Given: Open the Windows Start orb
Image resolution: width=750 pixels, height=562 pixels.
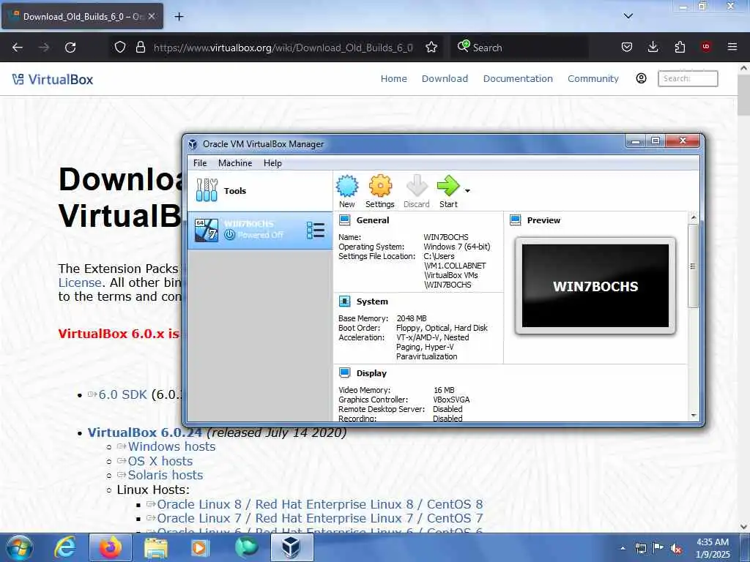Looking at the screenshot, I should coord(20,547).
